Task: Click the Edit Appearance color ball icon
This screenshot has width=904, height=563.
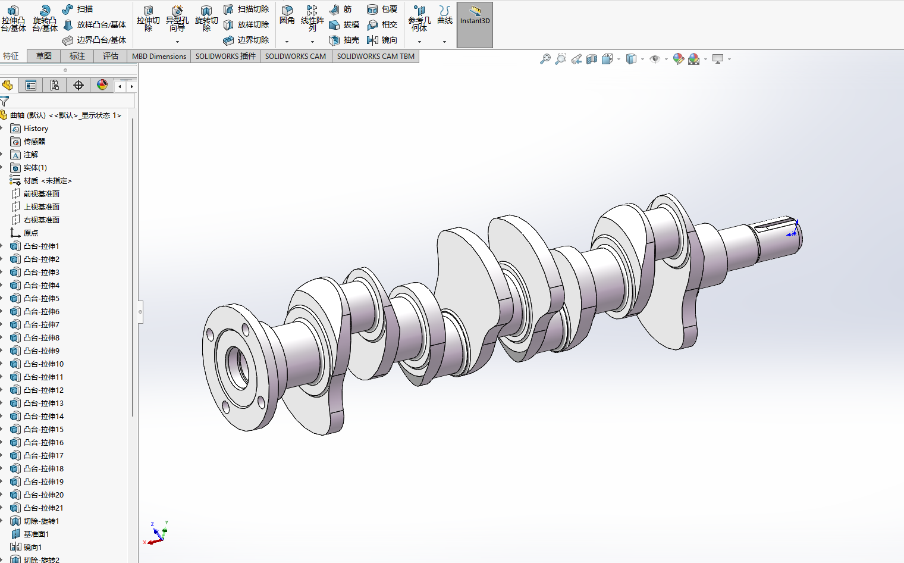Action: pos(678,59)
